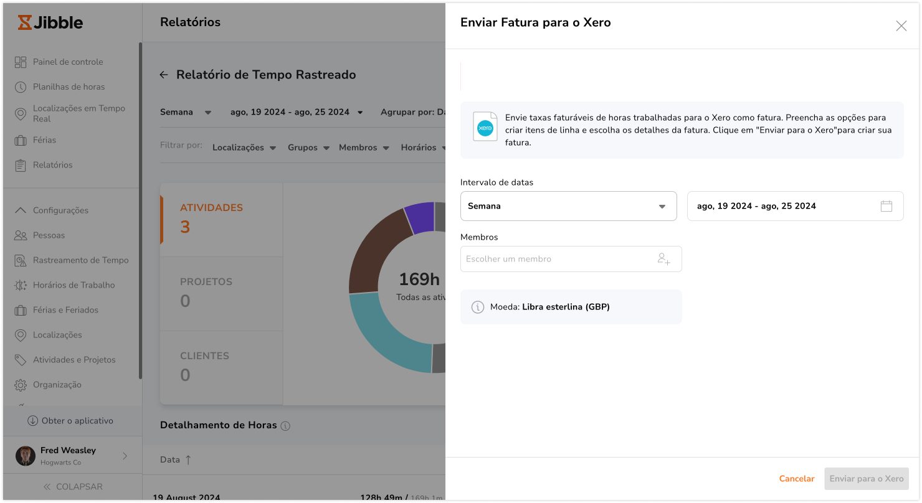Click the double-chevron COLAPSAR icon
The image size is (922, 503).
pyautogui.click(x=47, y=487)
